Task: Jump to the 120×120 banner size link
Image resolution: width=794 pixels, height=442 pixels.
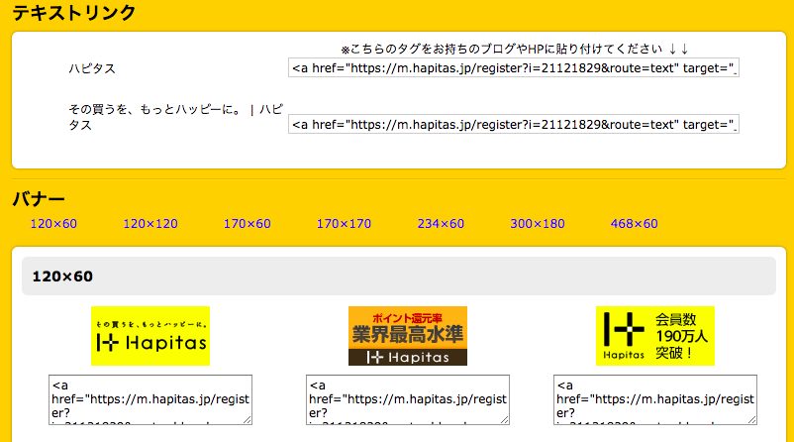Action: pyautogui.click(x=150, y=224)
